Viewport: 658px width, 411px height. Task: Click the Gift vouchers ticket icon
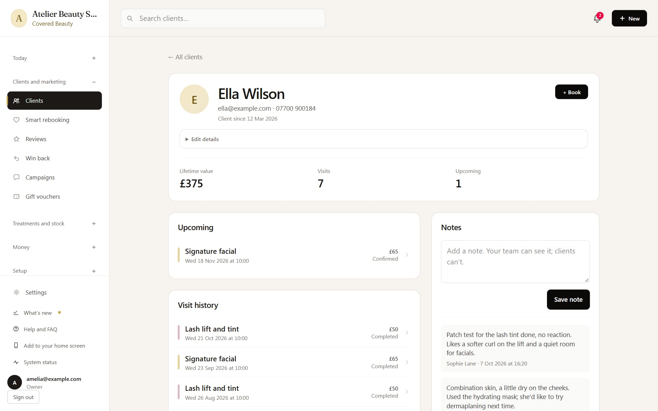[16, 197]
